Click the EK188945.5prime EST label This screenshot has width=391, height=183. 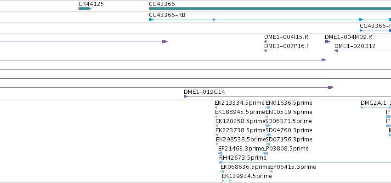[x=240, y=112]
